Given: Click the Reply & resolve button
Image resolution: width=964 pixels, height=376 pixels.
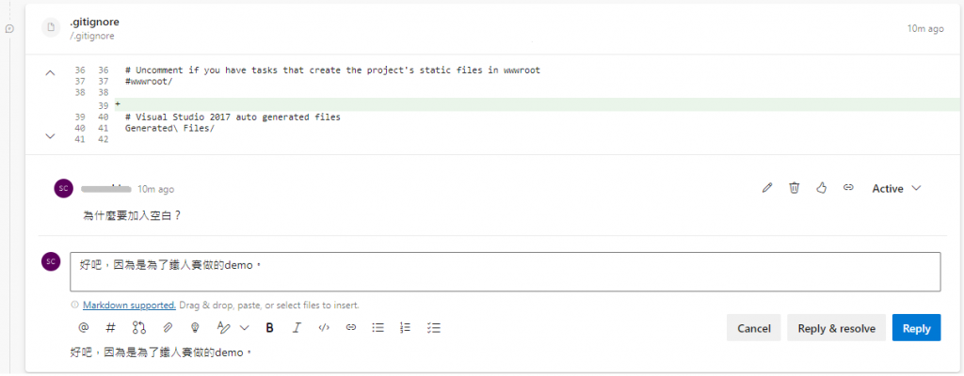Looking at the screenshot, I should coord(836,328).
